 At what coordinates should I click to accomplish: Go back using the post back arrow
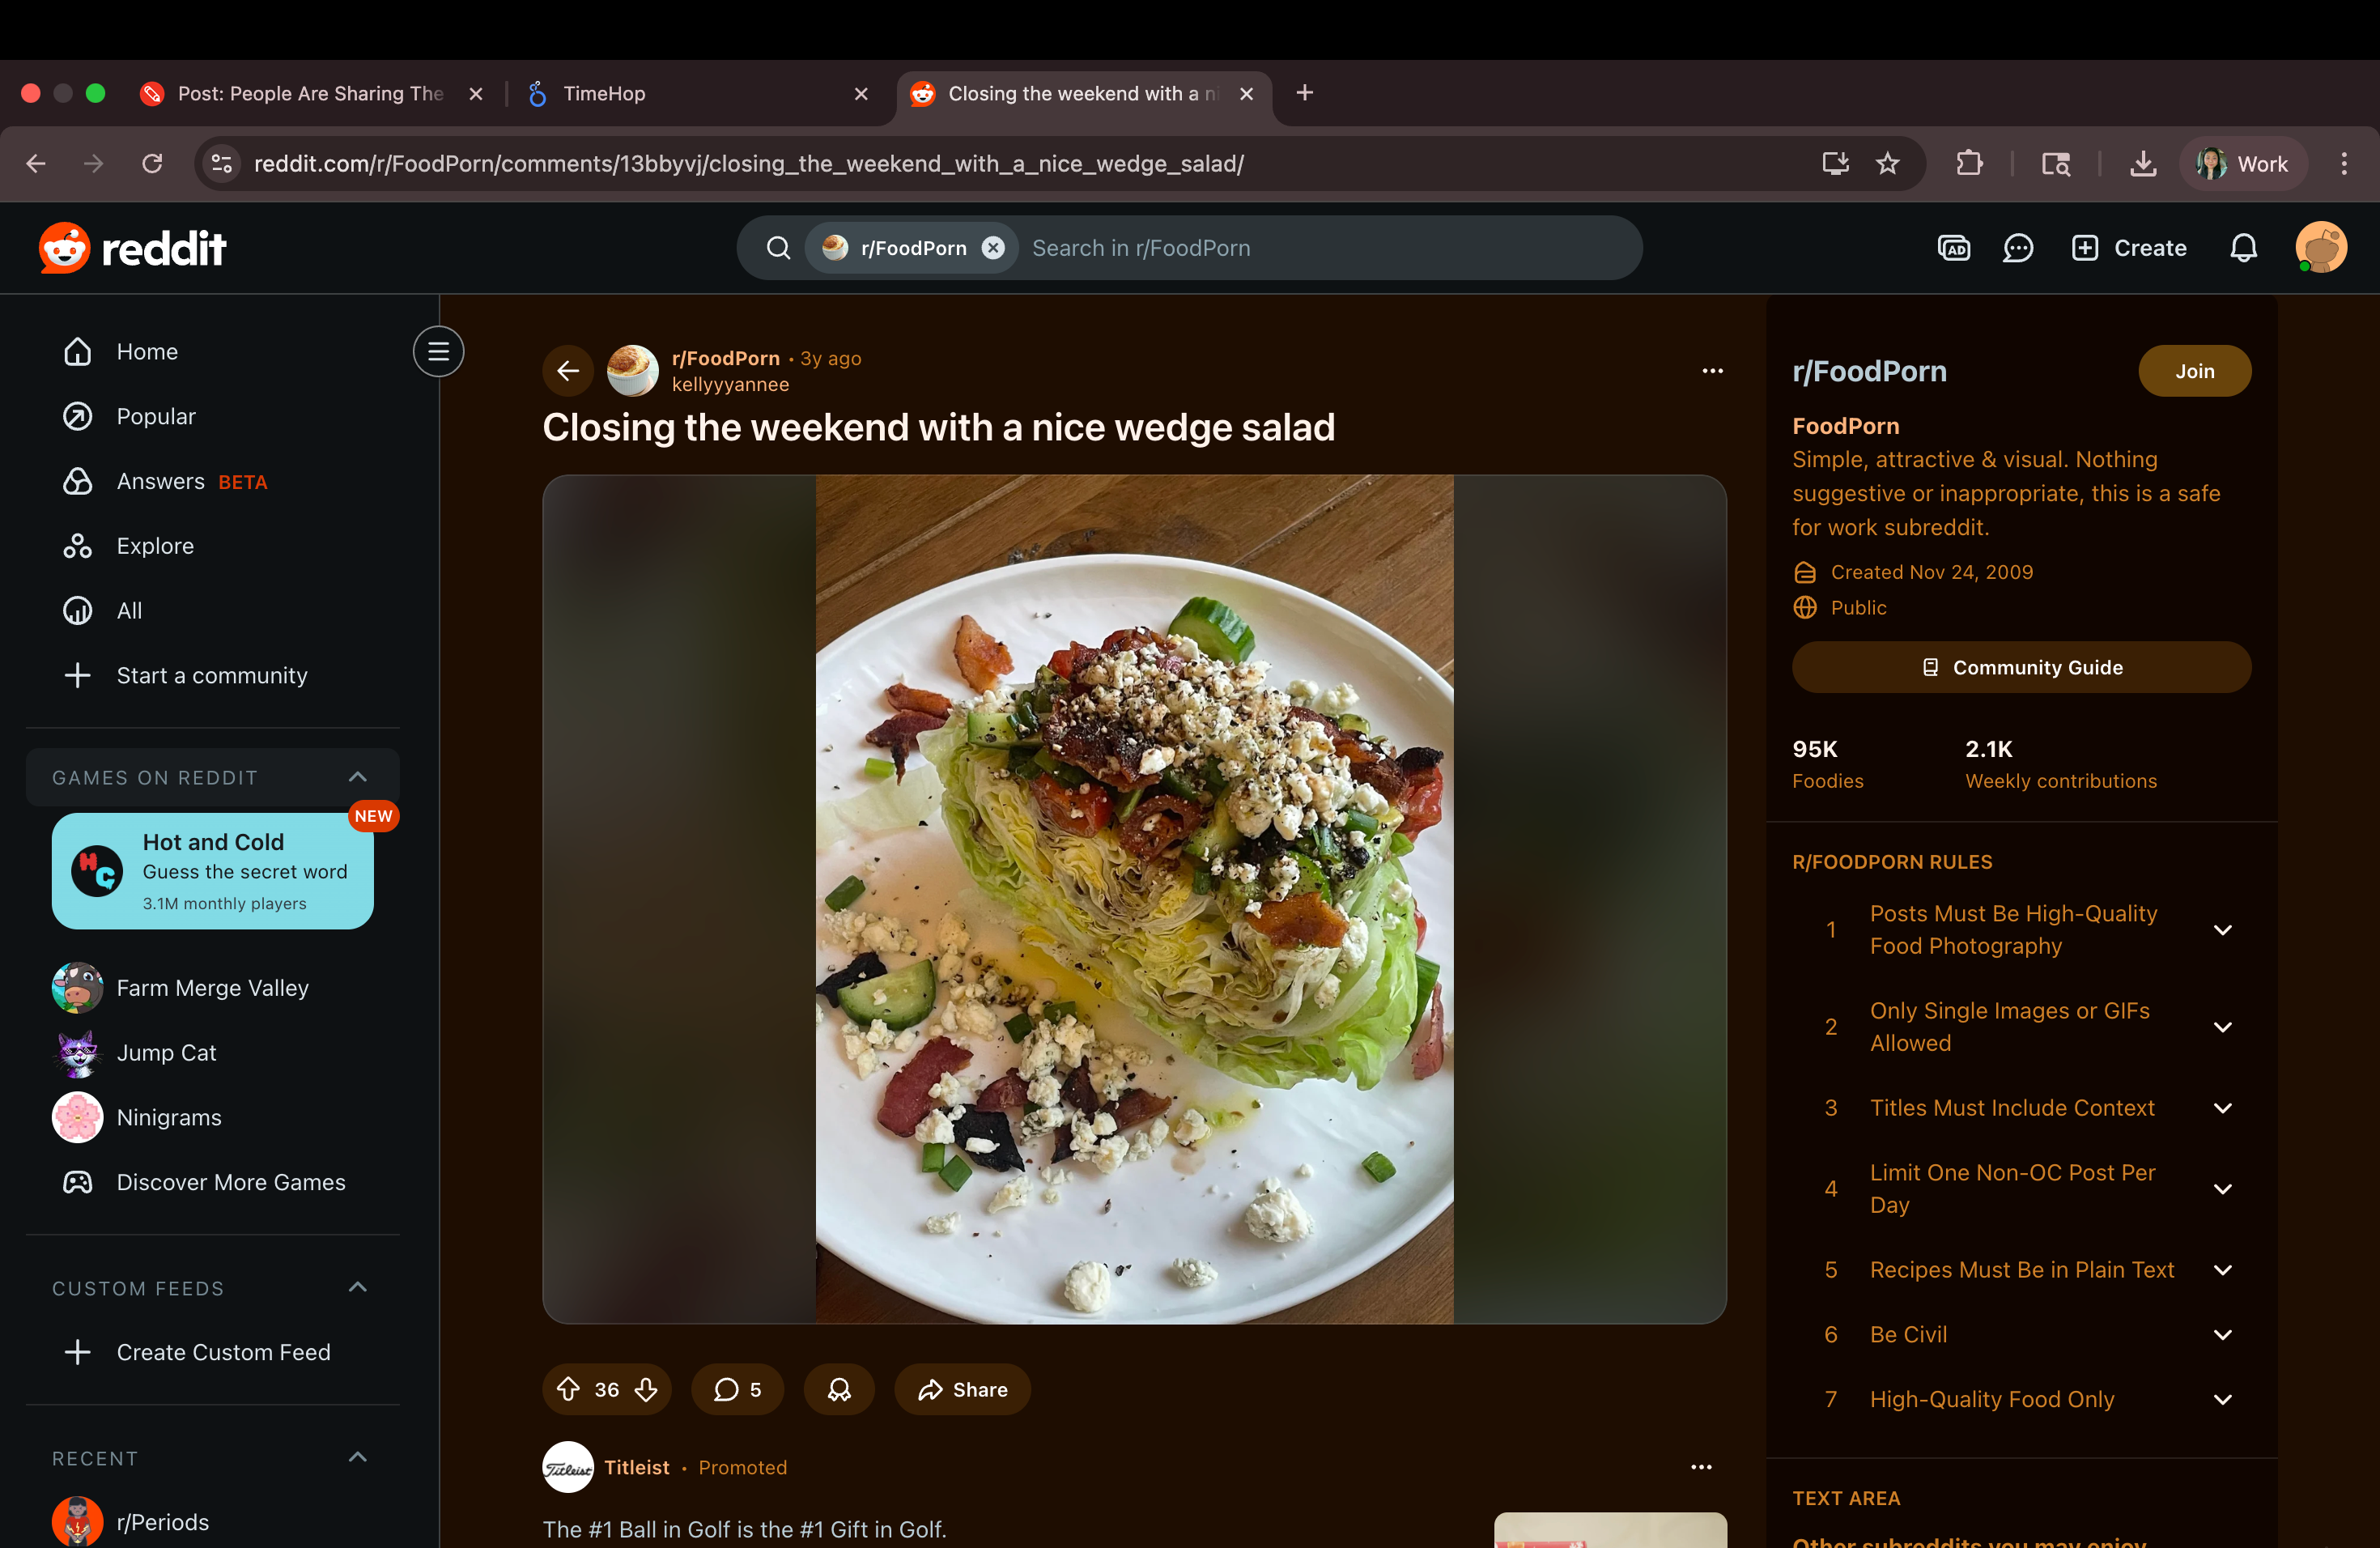[568, 371]
